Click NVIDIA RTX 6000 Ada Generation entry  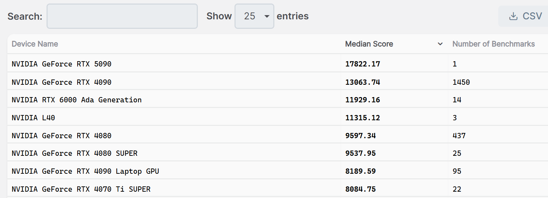click(77, 100)
